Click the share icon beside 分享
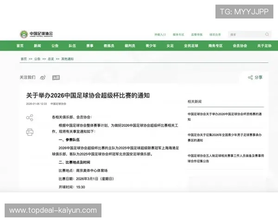 250,77
